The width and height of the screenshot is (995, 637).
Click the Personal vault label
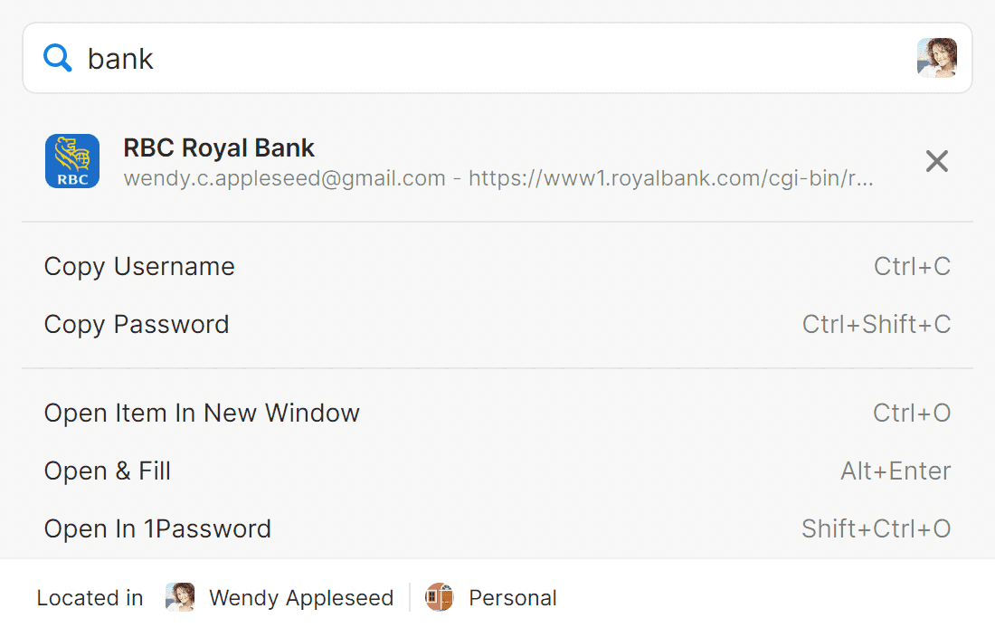point(513,598)
